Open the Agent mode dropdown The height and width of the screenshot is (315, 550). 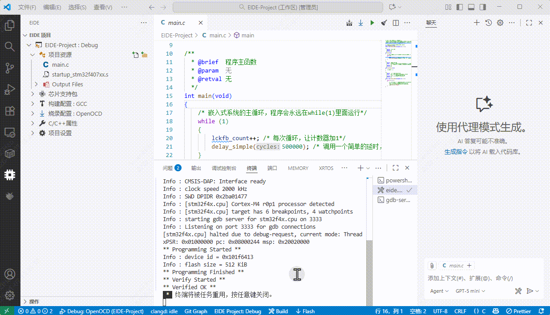[439, 291]
